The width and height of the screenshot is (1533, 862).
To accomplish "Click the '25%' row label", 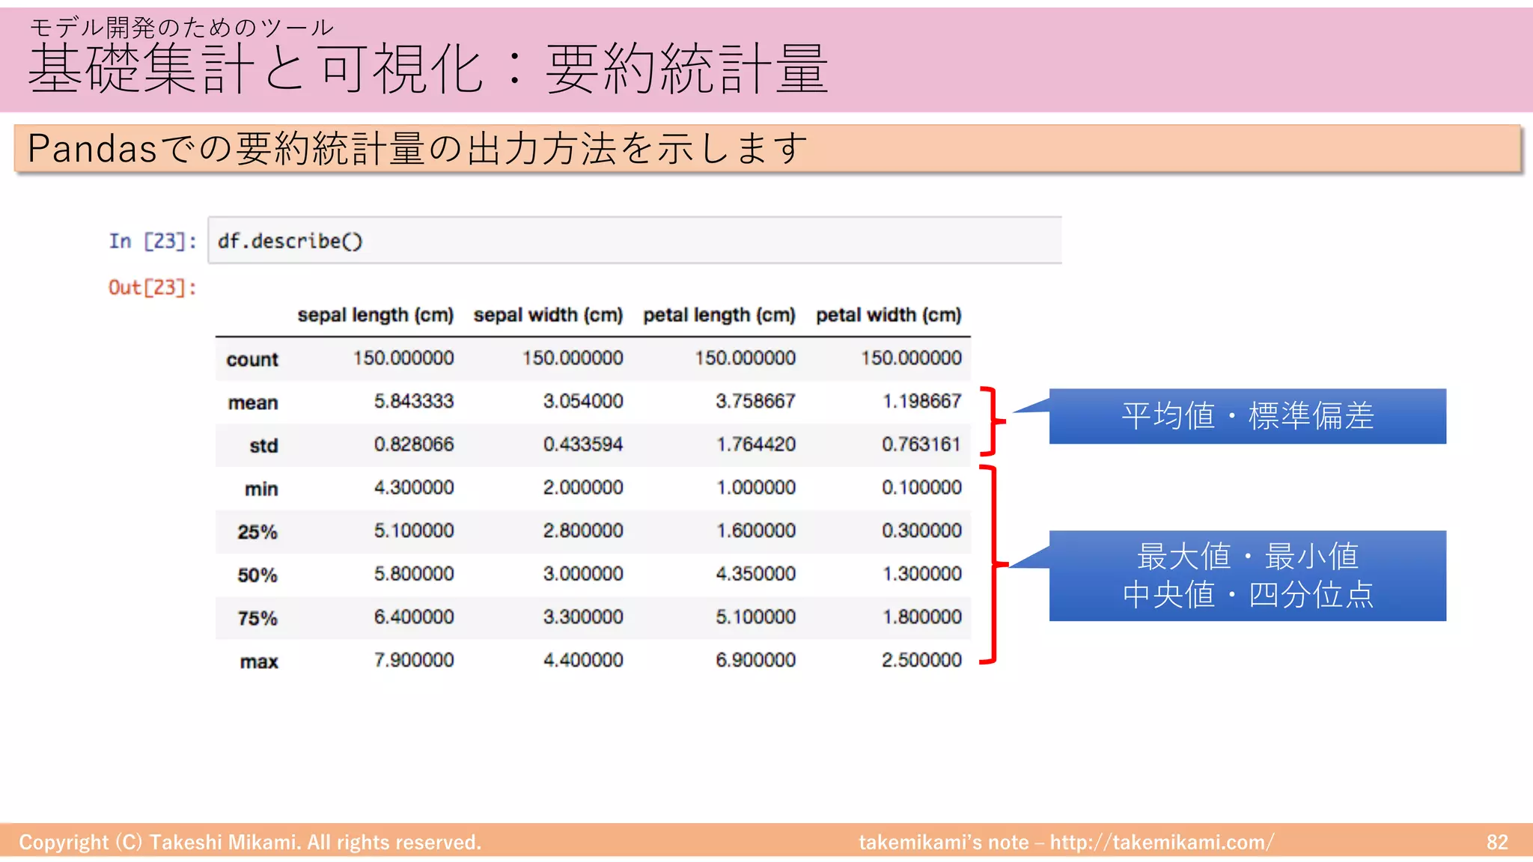I will [257, 532].
